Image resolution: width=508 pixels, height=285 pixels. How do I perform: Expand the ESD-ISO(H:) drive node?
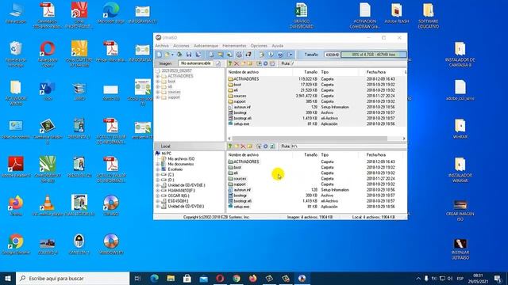[x=158, y=201]
